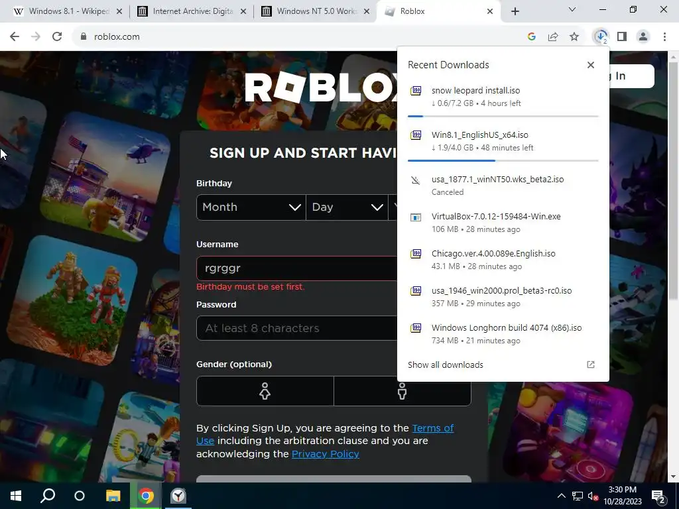The width and height of the screenshot is (679, 509).
Task: Click the Cortana circle taskbar icon
Action: point(80,496)
